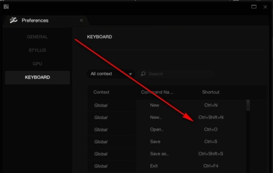This screenshot has height=173, width=273.
Task: Open the Stylus preferences section
Action: pos(37,50)
